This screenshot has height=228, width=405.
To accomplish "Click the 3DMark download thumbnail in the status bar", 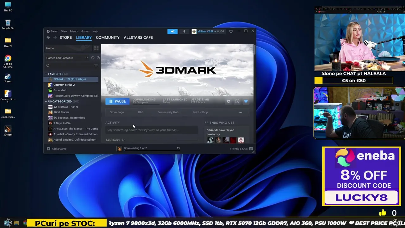I will coord(119,149).
